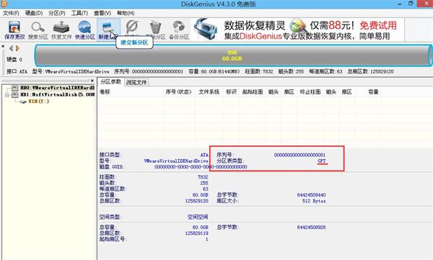433x260 pixels.
Task: Open the 工具(T) menu
Action: [x=79, y=13]
